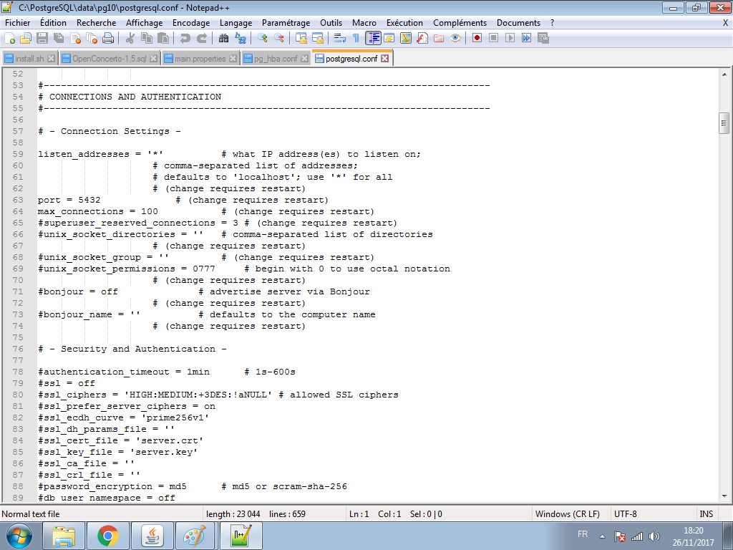Open the Encodage menu
Viewport: 733px width, 550px height.
[190, 23]
